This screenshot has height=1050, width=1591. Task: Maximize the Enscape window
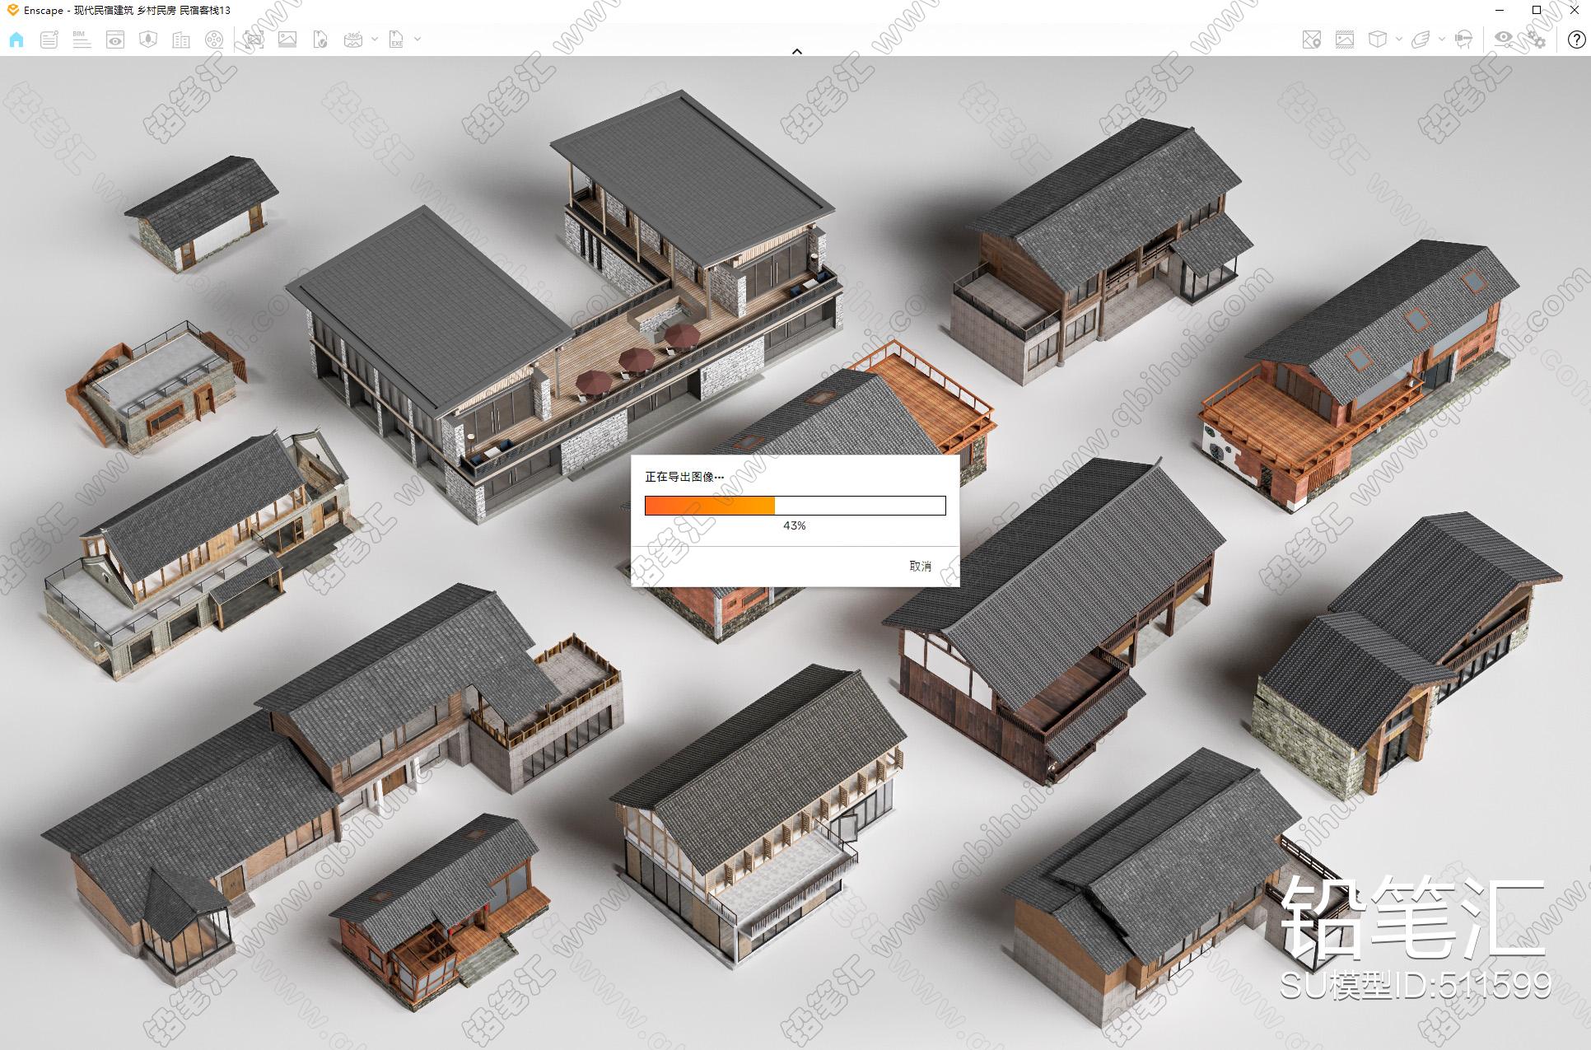(x=1536, y=10)
